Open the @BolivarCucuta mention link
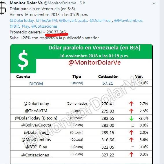This screenshot has height=164, width=164. (x=73, y=20)
